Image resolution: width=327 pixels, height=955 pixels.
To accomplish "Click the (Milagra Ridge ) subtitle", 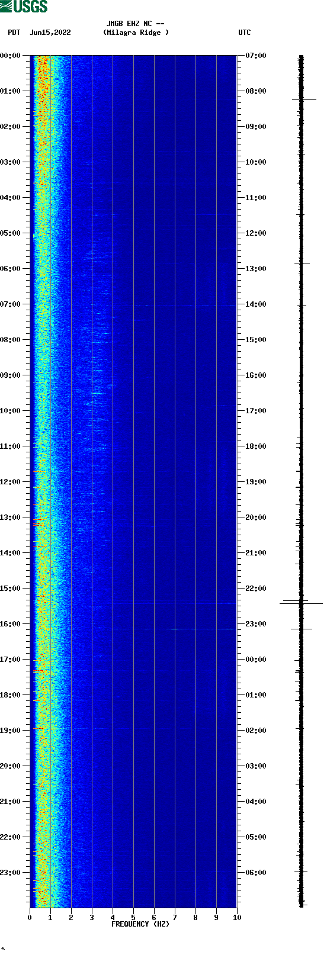I will click(x=136, y=33).
